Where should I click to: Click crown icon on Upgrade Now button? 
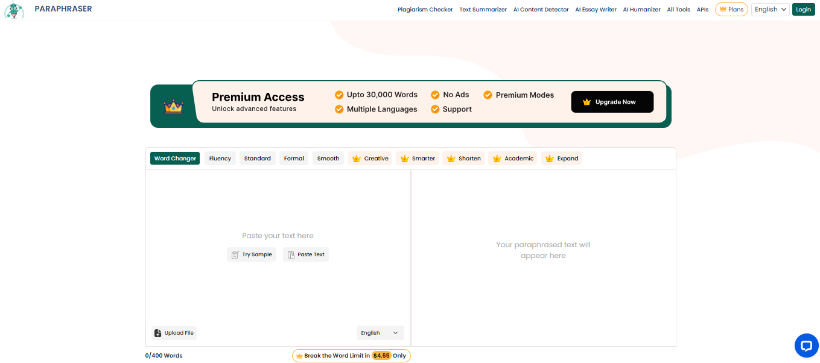[x=586, y=102]
